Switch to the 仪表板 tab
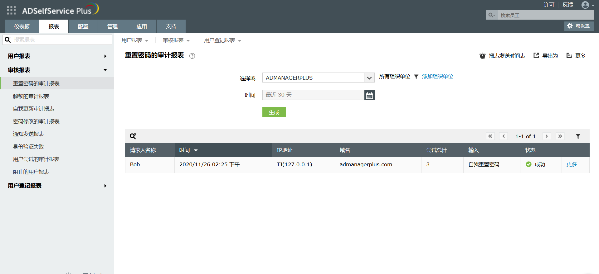 22,26
